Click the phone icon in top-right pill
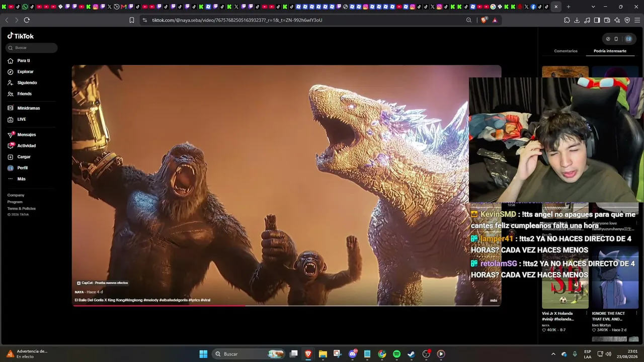The width and height of the screenshot is (644, 362). (616, 39)
